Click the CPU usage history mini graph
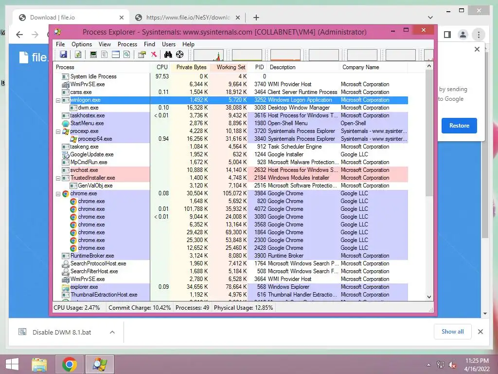The height and width of the screenshot is (374, 498). coord(208,55)
